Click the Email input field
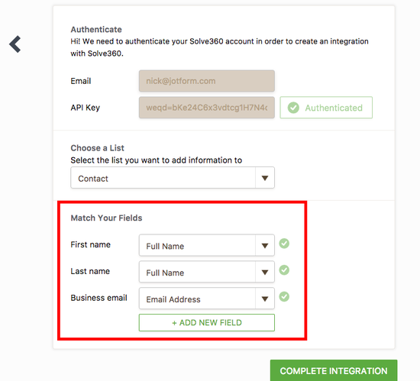The height and width of the screenshot is (381, 420). pos(207,81)
